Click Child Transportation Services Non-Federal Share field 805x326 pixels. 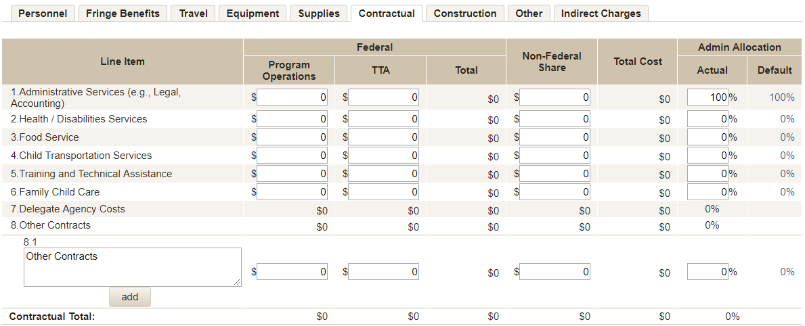coord(555,156)
